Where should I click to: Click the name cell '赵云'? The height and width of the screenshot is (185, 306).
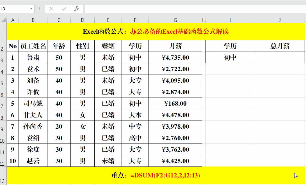pyautogui.click(x=33, y=161)
